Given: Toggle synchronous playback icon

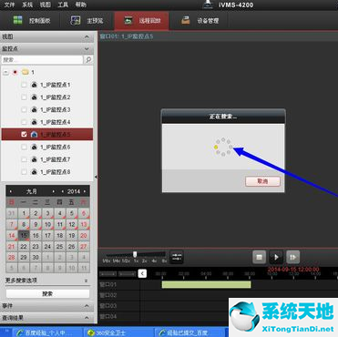Looking at the screenshot, I should coord(177,257).
